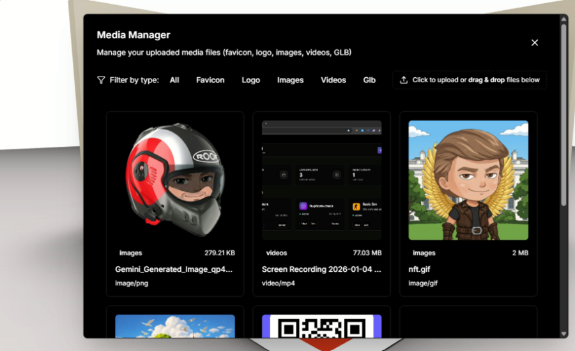575x351 pixels.
Task: Click the scrollbar down arrow
Action: [563, 334]
